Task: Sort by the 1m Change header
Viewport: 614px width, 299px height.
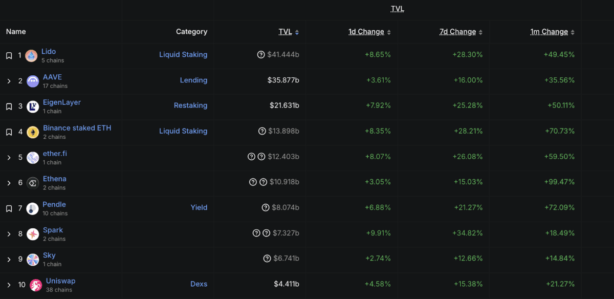Action: (549, 32)
